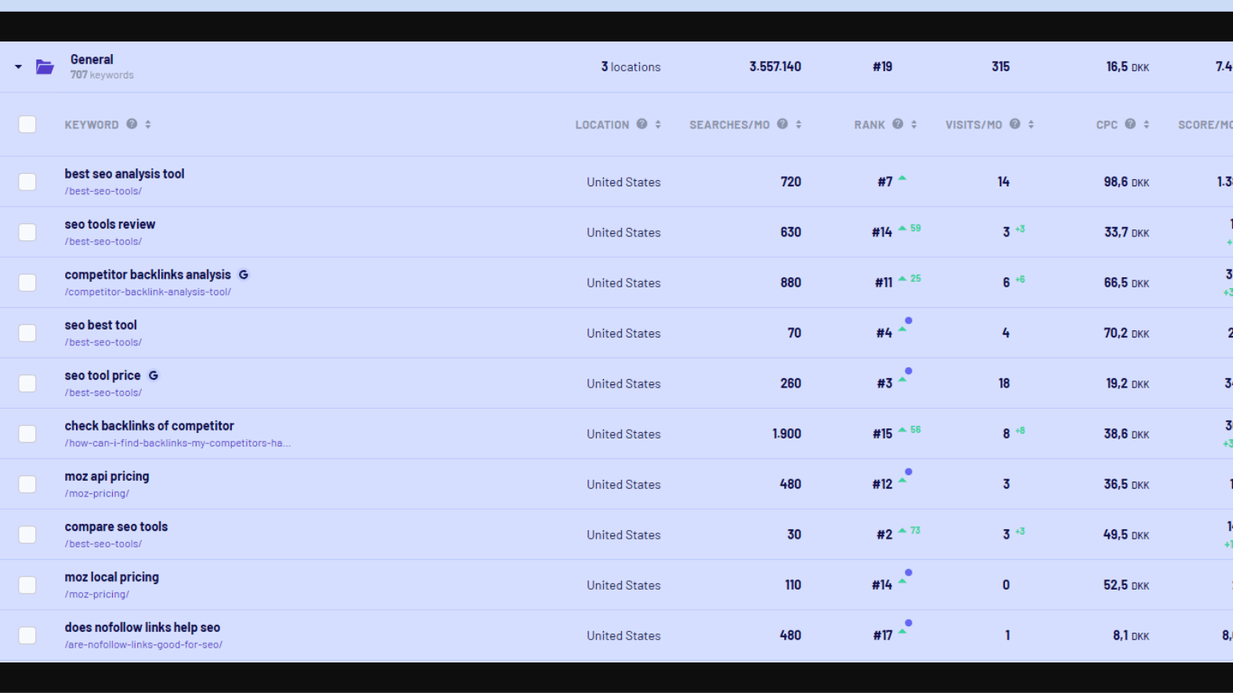Click the General folder icon
Screen dimensions: 1233x693
point(45,67)
